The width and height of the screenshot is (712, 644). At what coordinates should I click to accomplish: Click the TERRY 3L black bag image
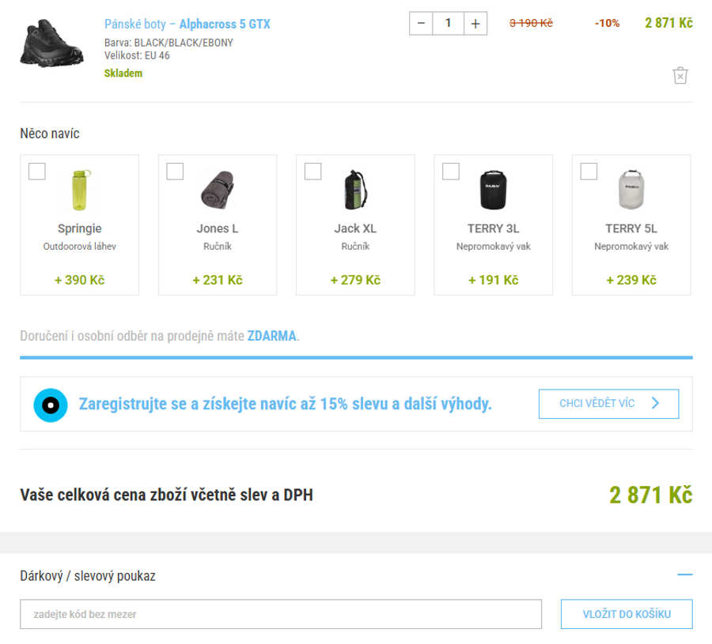point(493,190)
